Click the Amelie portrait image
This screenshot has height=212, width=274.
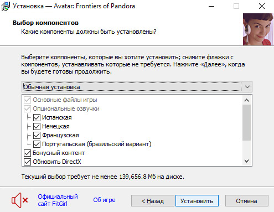pos(258,29)
